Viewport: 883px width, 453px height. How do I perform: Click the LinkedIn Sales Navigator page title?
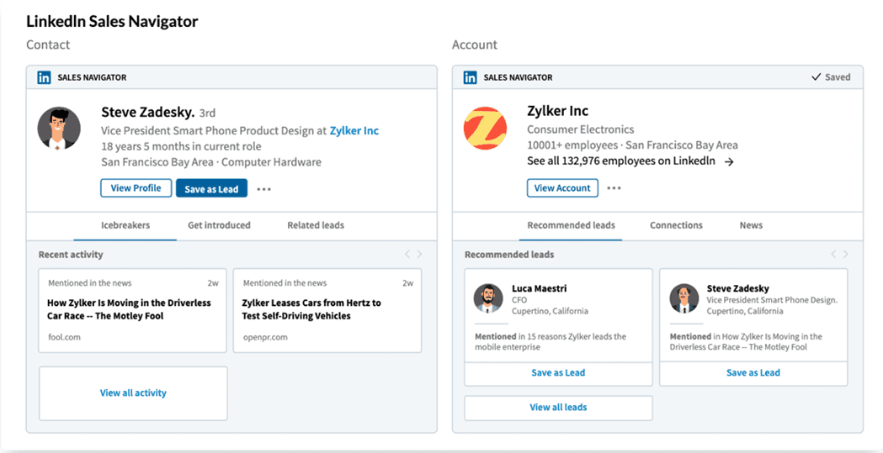coord(112,22)
